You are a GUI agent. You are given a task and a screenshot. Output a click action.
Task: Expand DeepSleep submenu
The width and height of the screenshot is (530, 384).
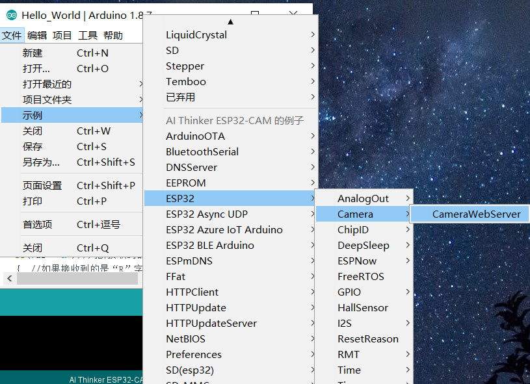(364, 245)
